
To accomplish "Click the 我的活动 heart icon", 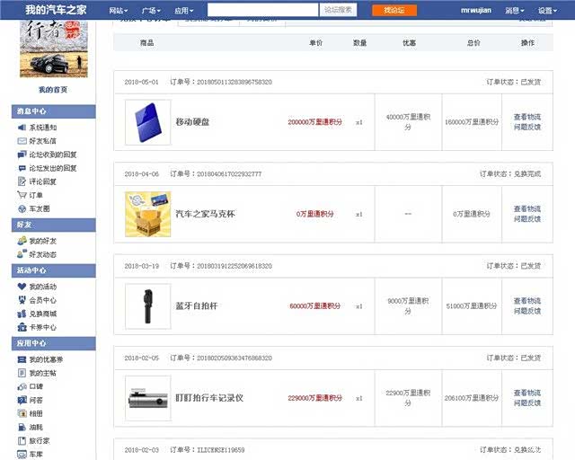I will [22, 286].
